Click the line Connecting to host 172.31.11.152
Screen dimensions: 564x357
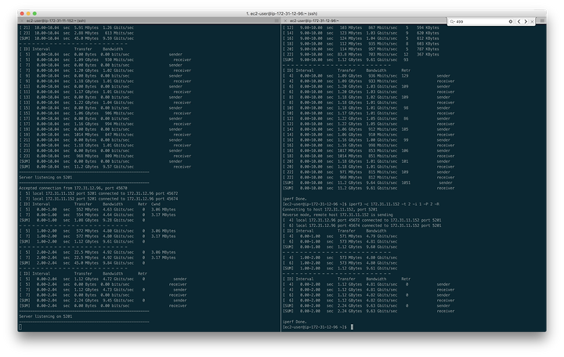[330, 210]
